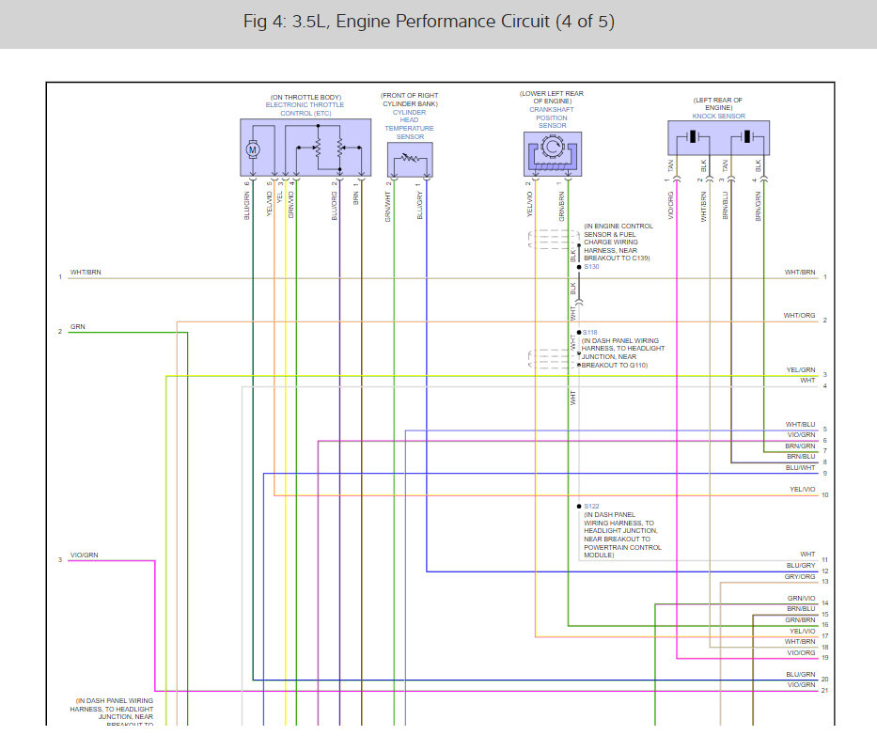The height and width of the screenshot is (751, 877).
Task: Click the GRY/ORG wire label at right pin 13
Action: click(800, 576)
